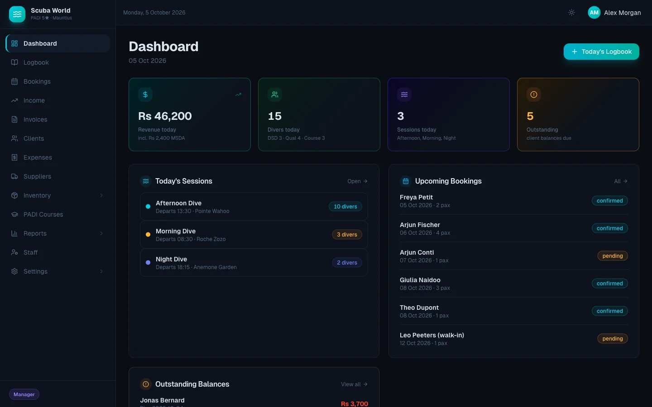Click the Invoices document icon
Screen dimensions: 652x407
click(x=14, y=119)
